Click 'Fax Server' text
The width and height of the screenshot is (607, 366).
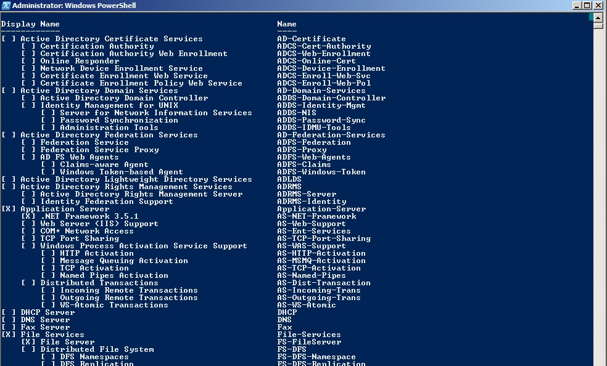point(45,327)
